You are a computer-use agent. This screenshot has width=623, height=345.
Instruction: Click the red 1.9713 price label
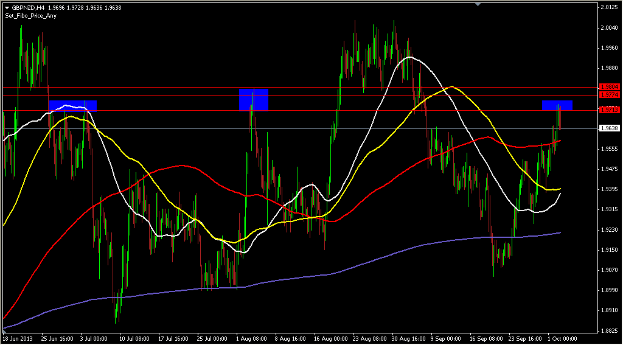coord(609,110)
